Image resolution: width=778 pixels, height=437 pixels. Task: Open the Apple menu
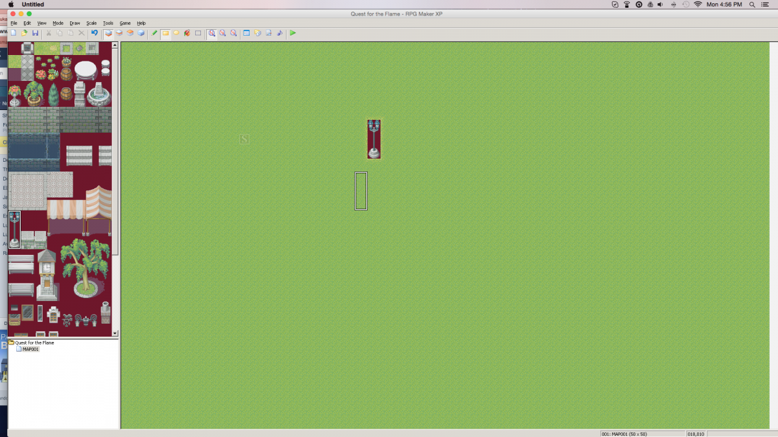click(x=10, y=5)
